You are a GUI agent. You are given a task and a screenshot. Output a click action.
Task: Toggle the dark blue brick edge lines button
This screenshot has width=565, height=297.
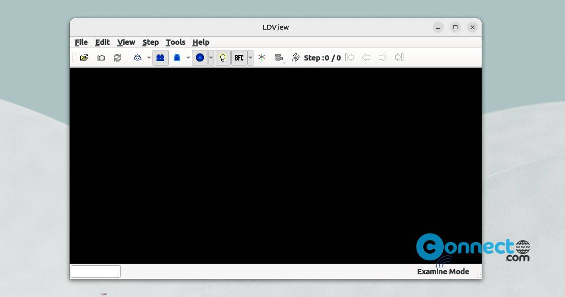point(161,57)
